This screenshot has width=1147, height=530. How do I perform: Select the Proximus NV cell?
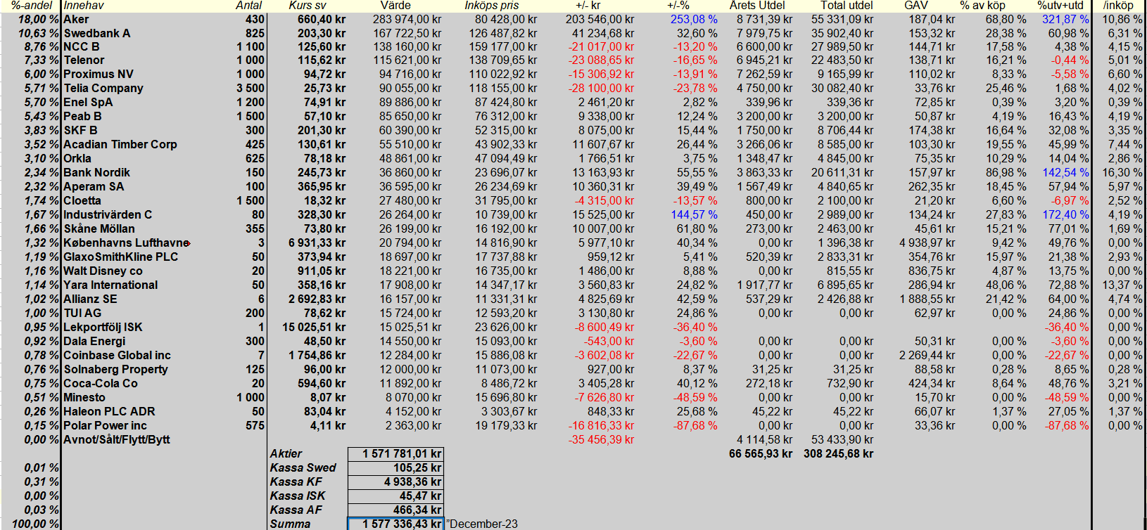[99, 75]
